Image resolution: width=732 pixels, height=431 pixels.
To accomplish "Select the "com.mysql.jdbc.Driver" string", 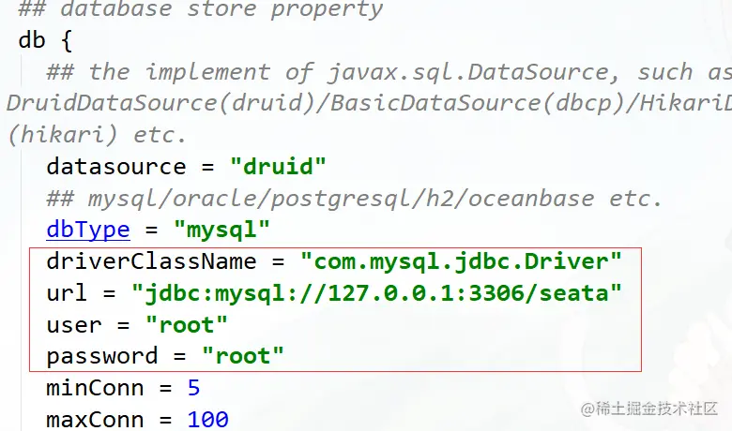I will pyautogui.click(x=461, y=261).
